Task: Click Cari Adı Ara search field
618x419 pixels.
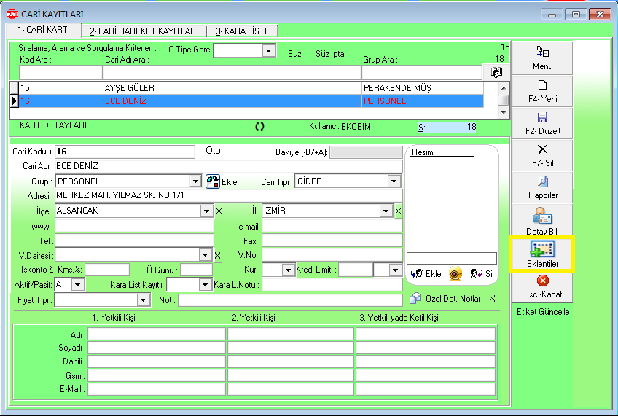Action: tap(232, 73)
